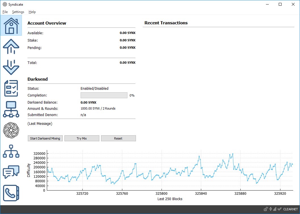Viewport: 300px width, 214px height.
Task: Select the Syndicate spiral logo icon
Action: [x=11, y=130]
